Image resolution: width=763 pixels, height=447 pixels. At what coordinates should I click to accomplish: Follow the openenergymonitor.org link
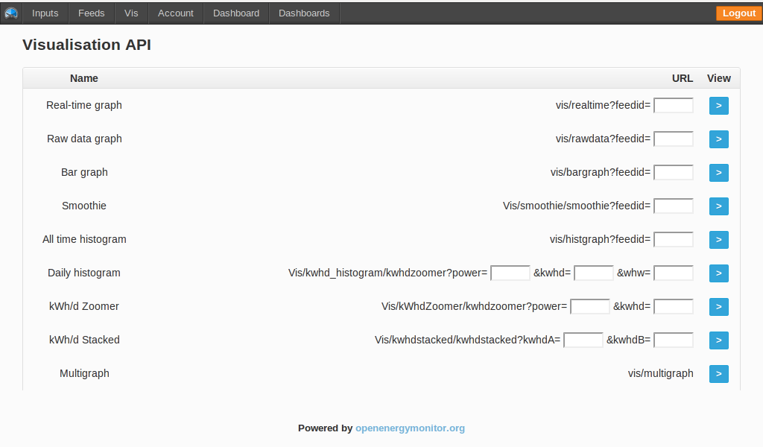tap(410, 428)
